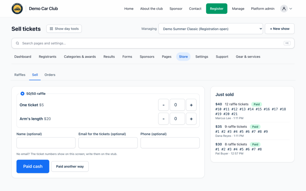Select the Sell tab

coord(35,75)
